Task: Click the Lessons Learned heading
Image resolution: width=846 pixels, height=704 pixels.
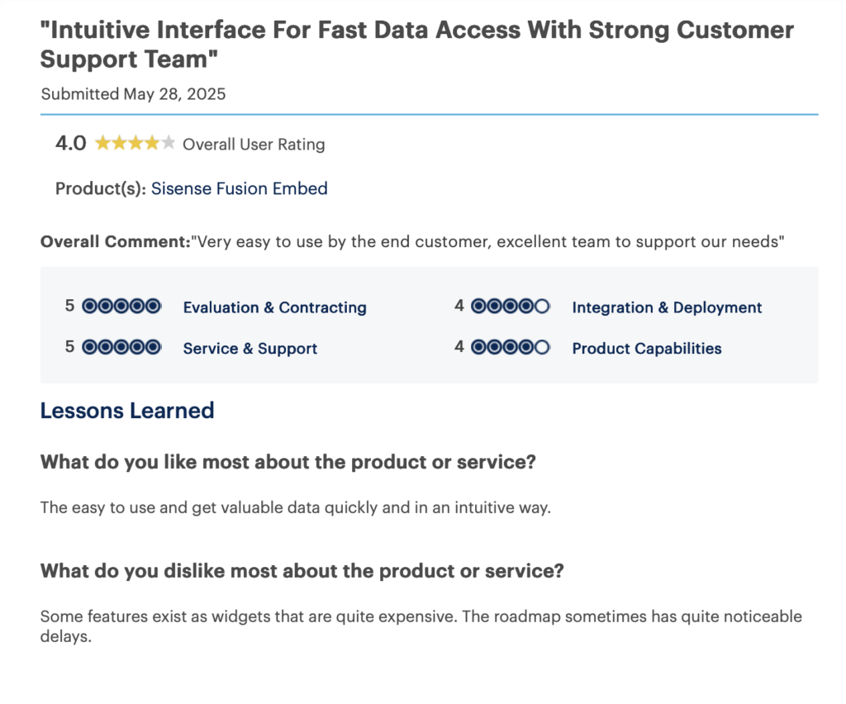Action: click(x=127, y=411)
